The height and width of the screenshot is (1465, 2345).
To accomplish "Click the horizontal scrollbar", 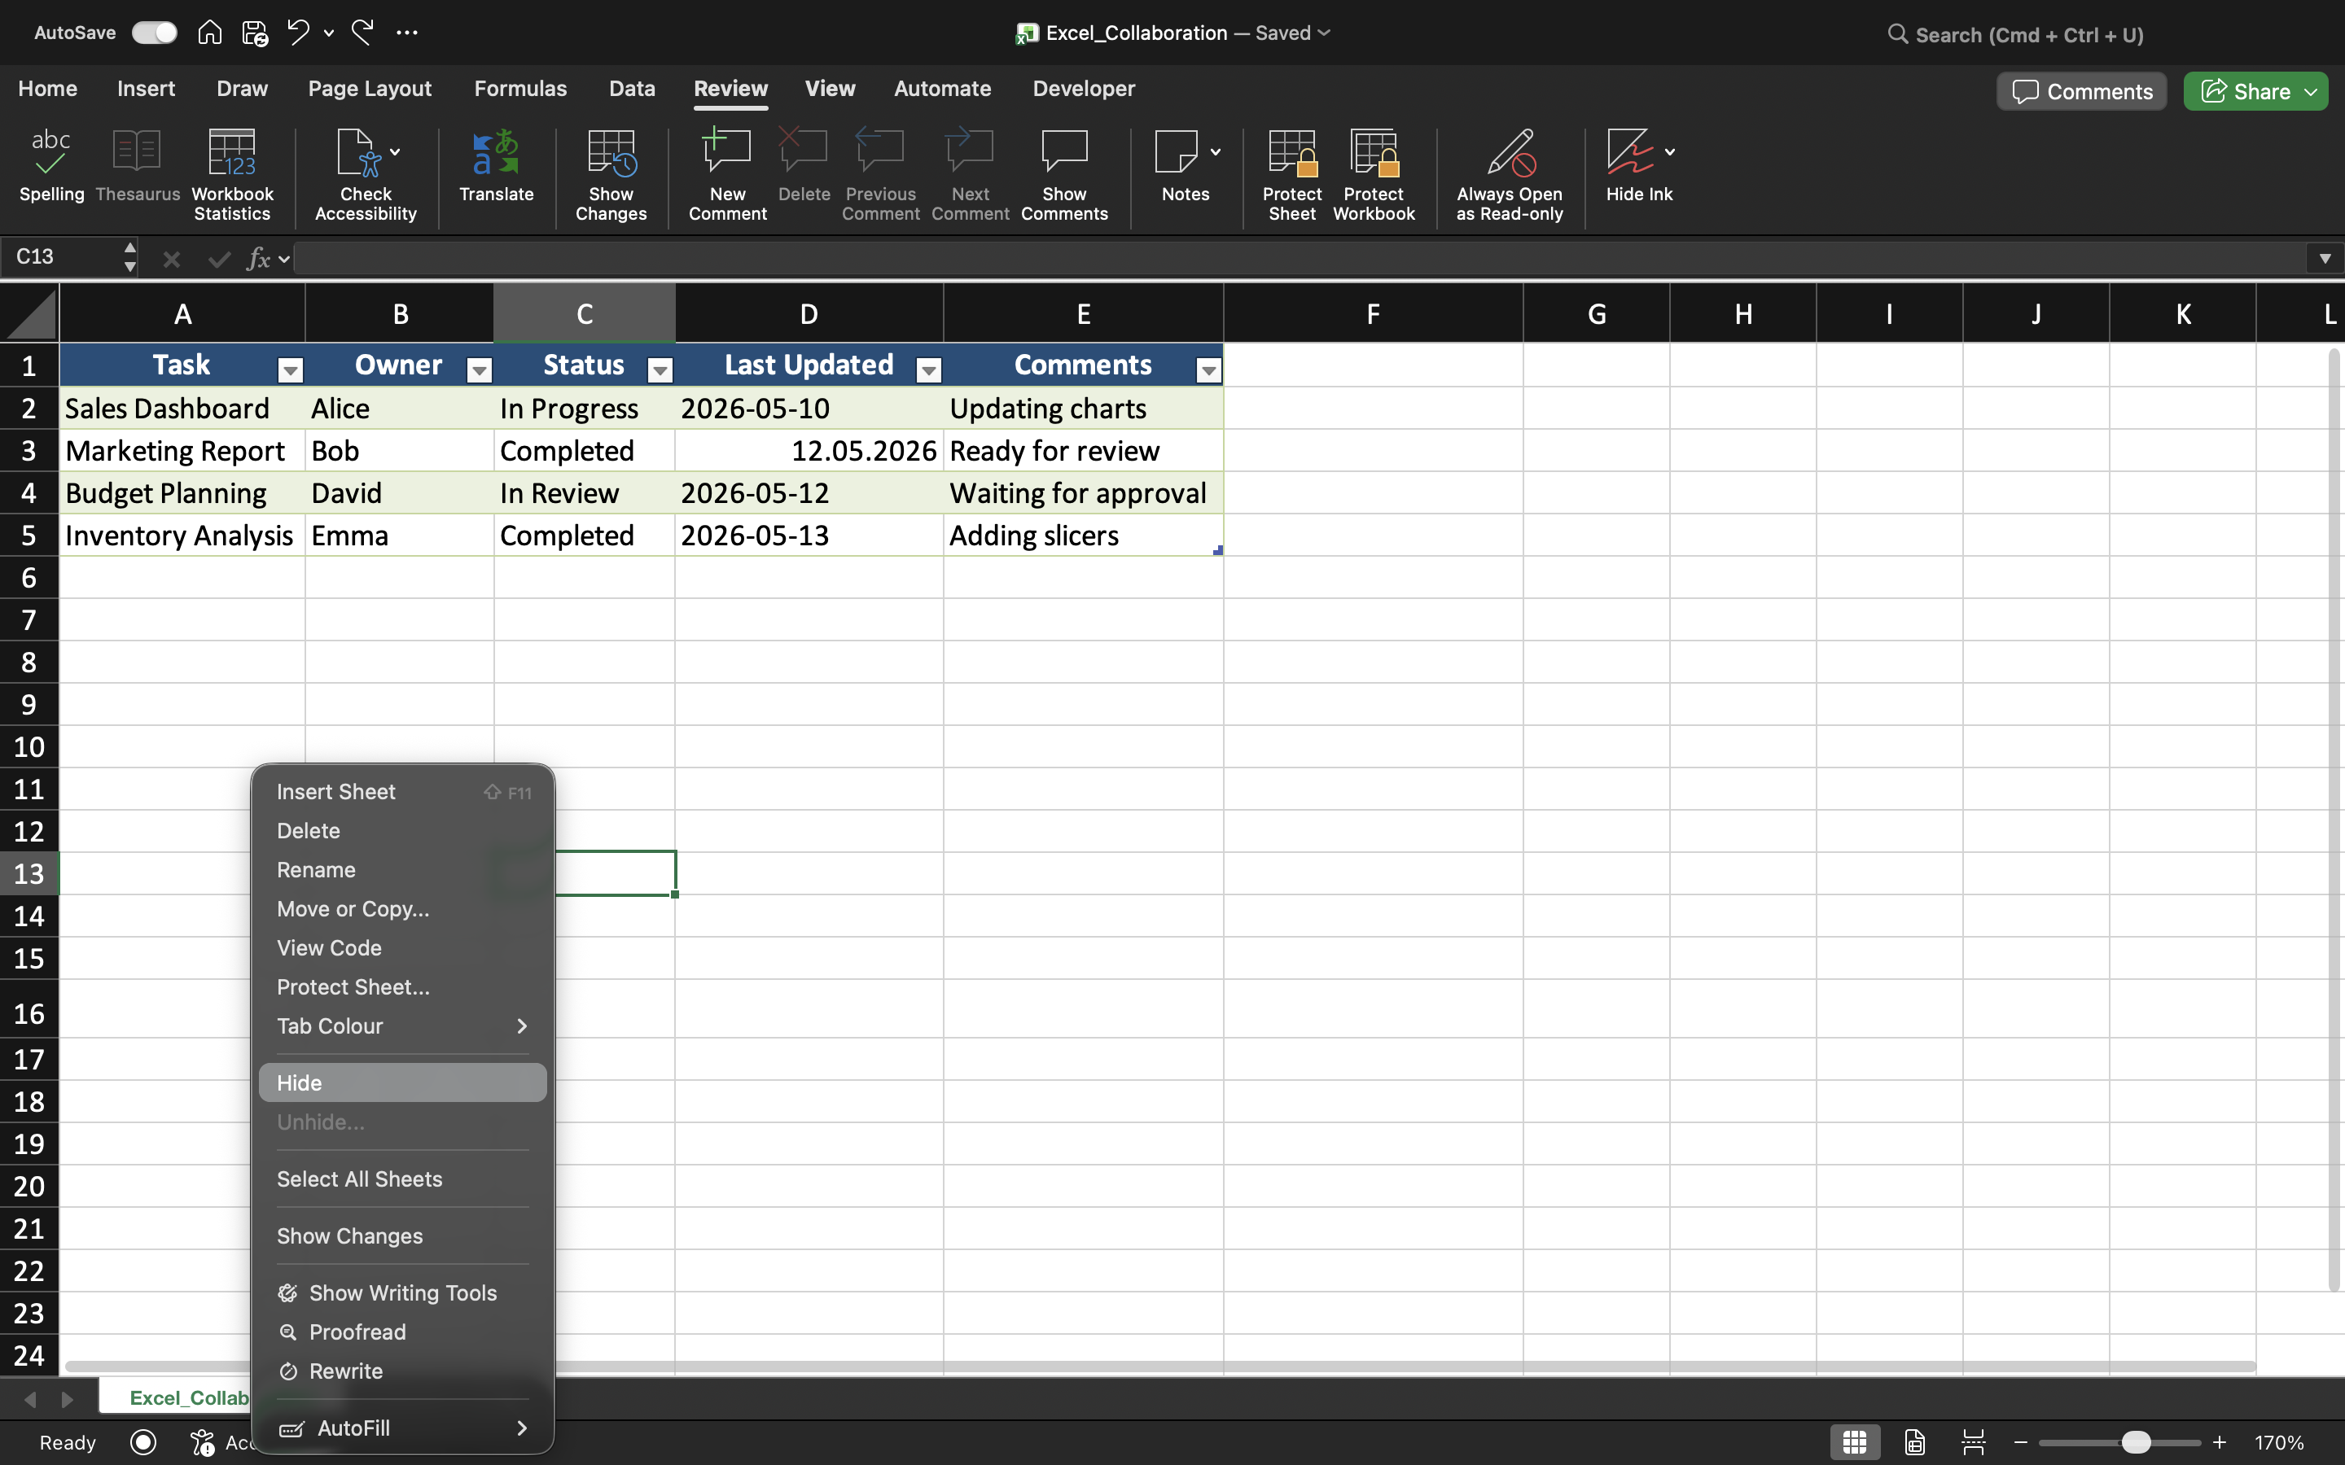I will click(x=1161, y=1367).
